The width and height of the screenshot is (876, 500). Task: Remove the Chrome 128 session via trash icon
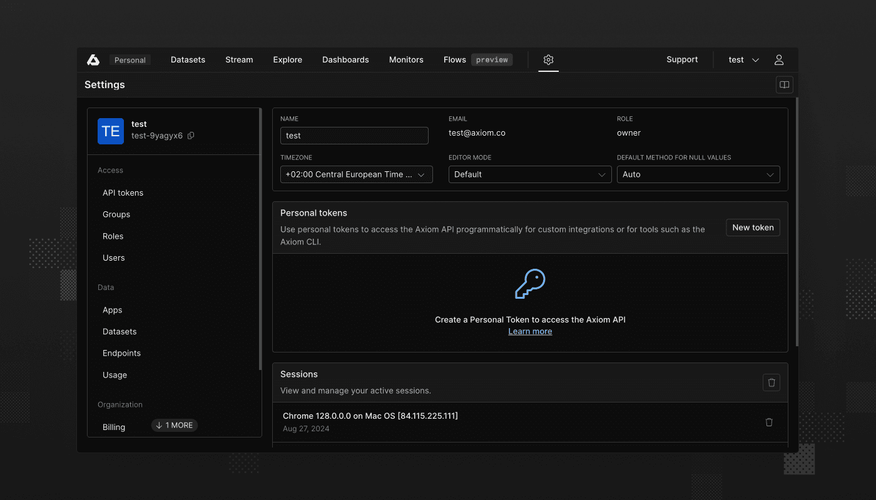pos(769,422)
